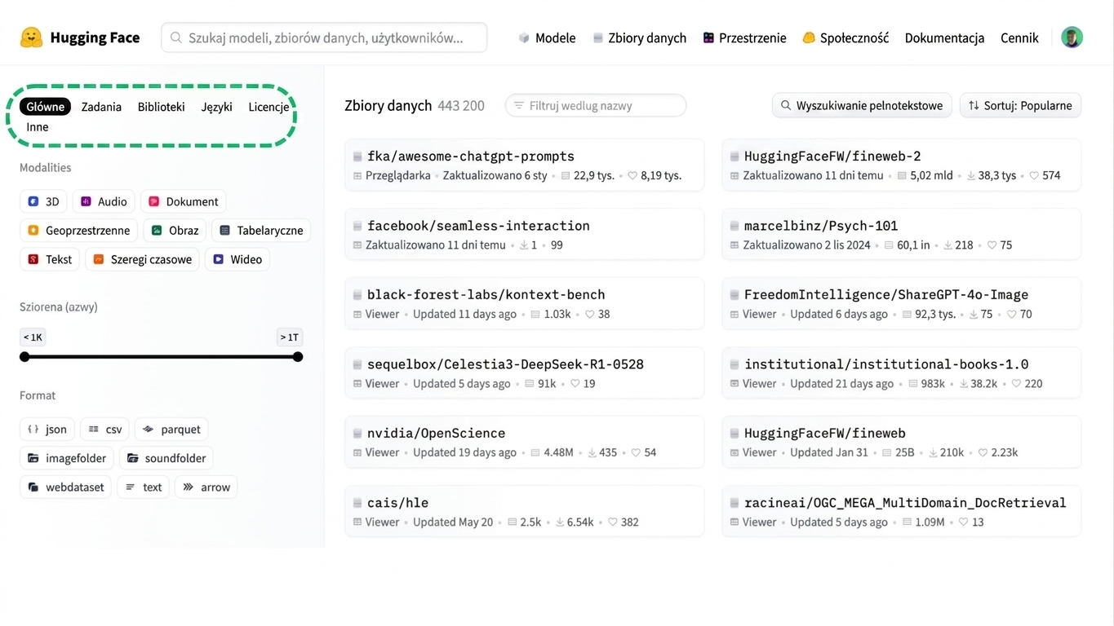Open the user profile avatar
The image size is (1114, 626).
tap(1072, 37)
